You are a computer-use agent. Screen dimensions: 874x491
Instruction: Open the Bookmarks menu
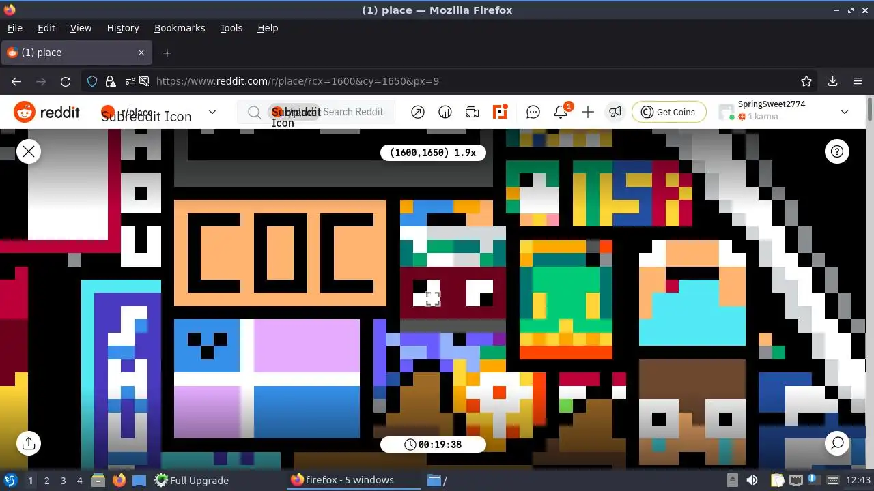point(180,28)
